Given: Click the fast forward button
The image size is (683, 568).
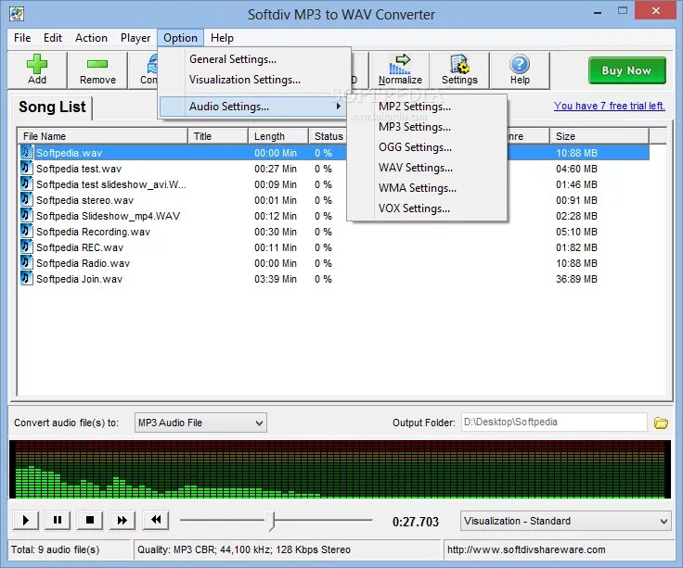Looking at the screenshot, I should click(x=122, y=520).
